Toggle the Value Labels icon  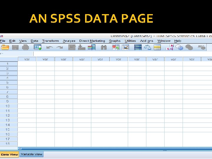click(x=170, y=47)
